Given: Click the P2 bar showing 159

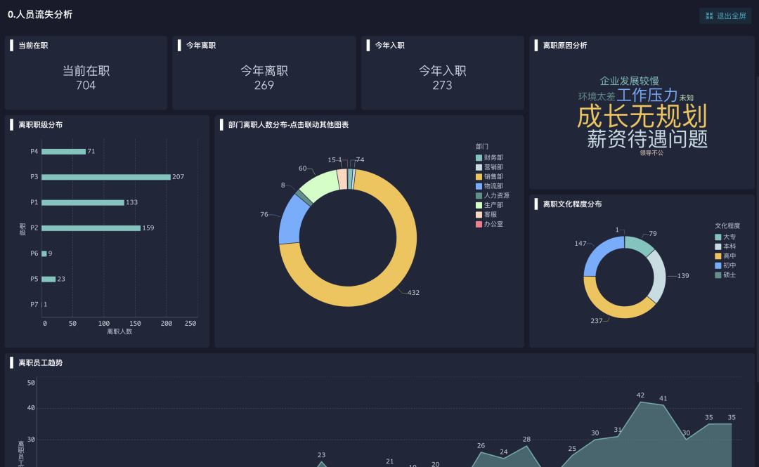Looking at the screenshot, I should tap(91, 228).
